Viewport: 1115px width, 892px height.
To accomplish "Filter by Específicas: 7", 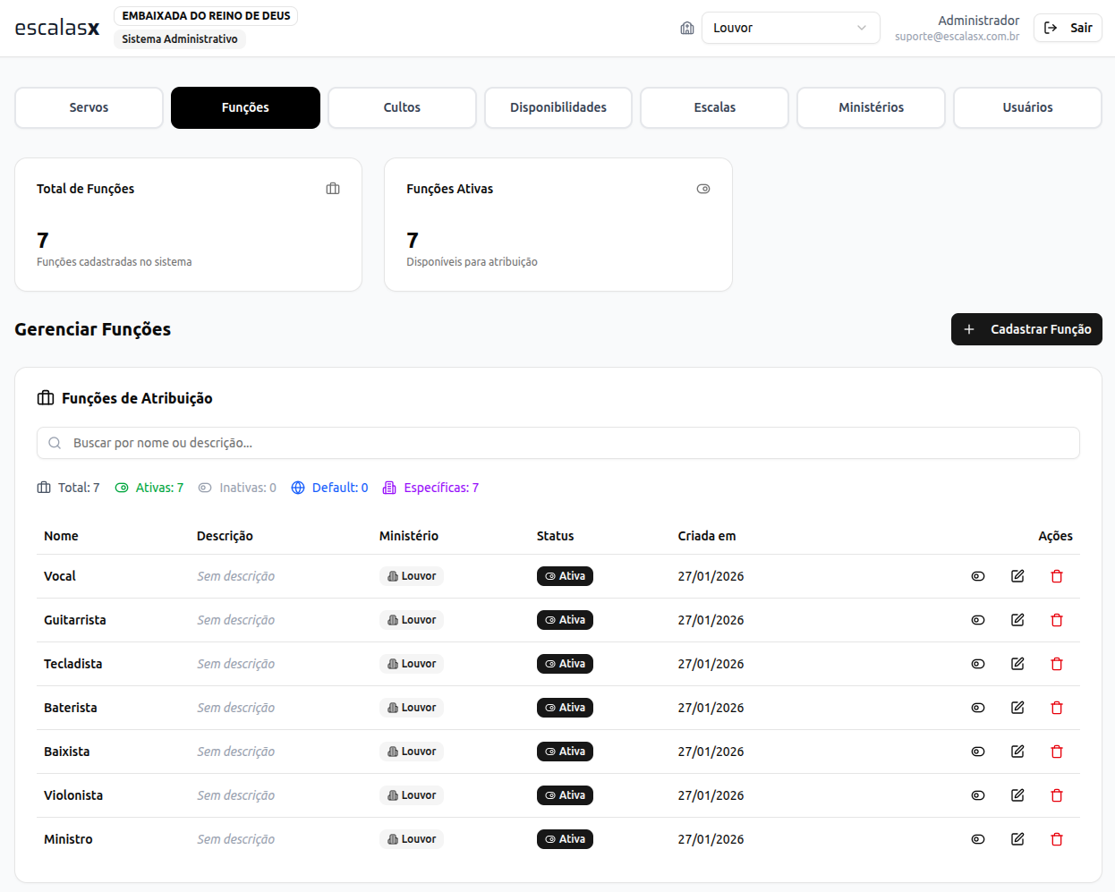I will 430,488.
